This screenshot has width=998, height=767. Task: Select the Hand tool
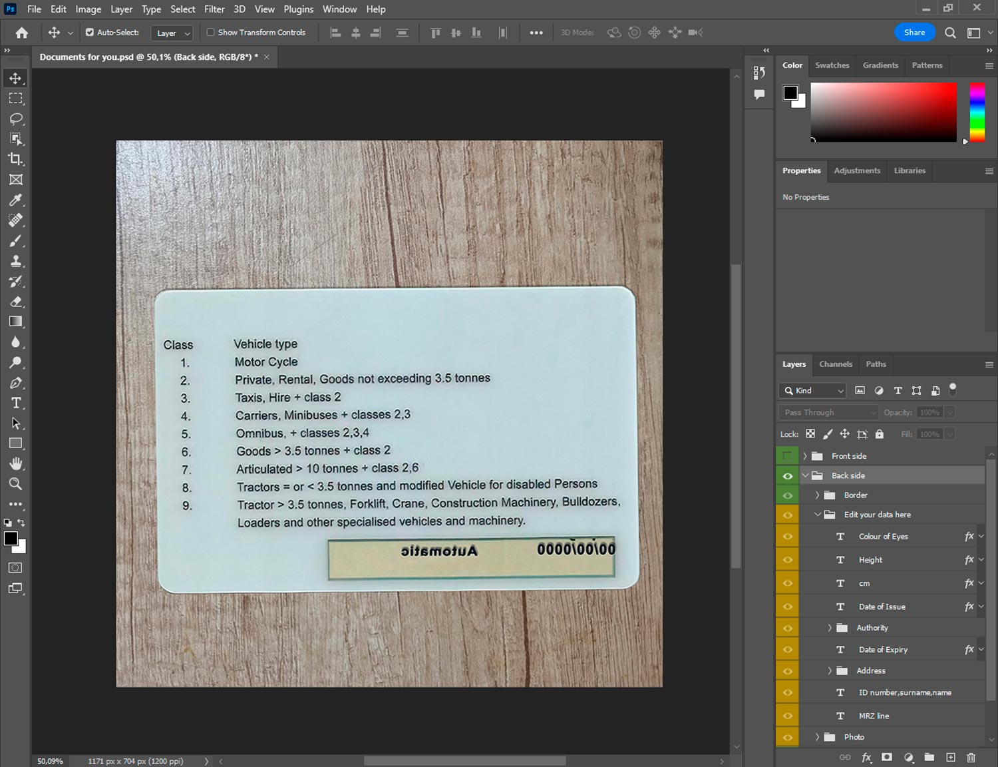click(15, 463)
